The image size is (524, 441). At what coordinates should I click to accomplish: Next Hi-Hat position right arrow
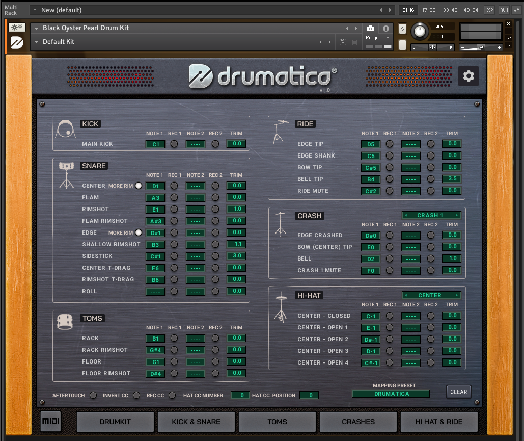pyautogui.click(x=457, y=295)
